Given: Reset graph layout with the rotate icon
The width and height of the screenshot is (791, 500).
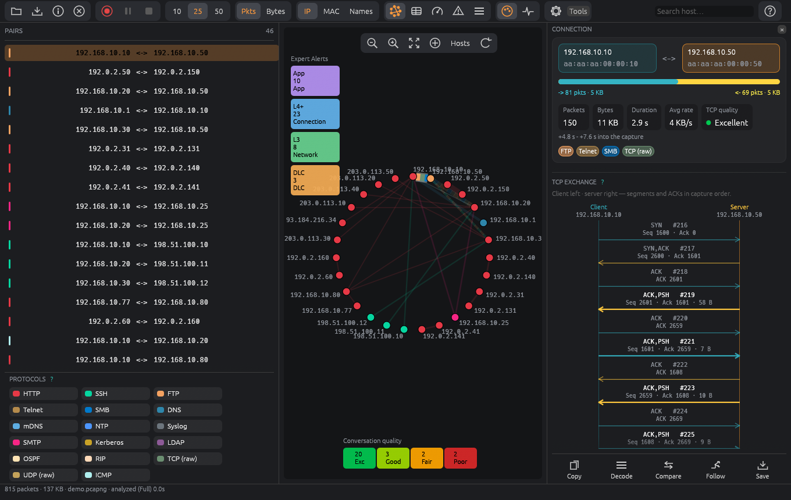Looking at the screenshot, I should coord(486,43).
